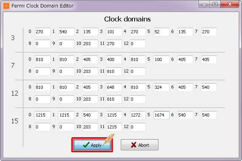Edit domain 12 field 4 with 810
Image resolution: width=242 pixels, height=161 pixels.
[x=138, y=88]
